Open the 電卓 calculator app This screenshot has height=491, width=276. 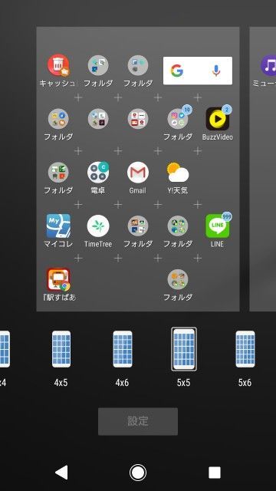coord(98,172)
